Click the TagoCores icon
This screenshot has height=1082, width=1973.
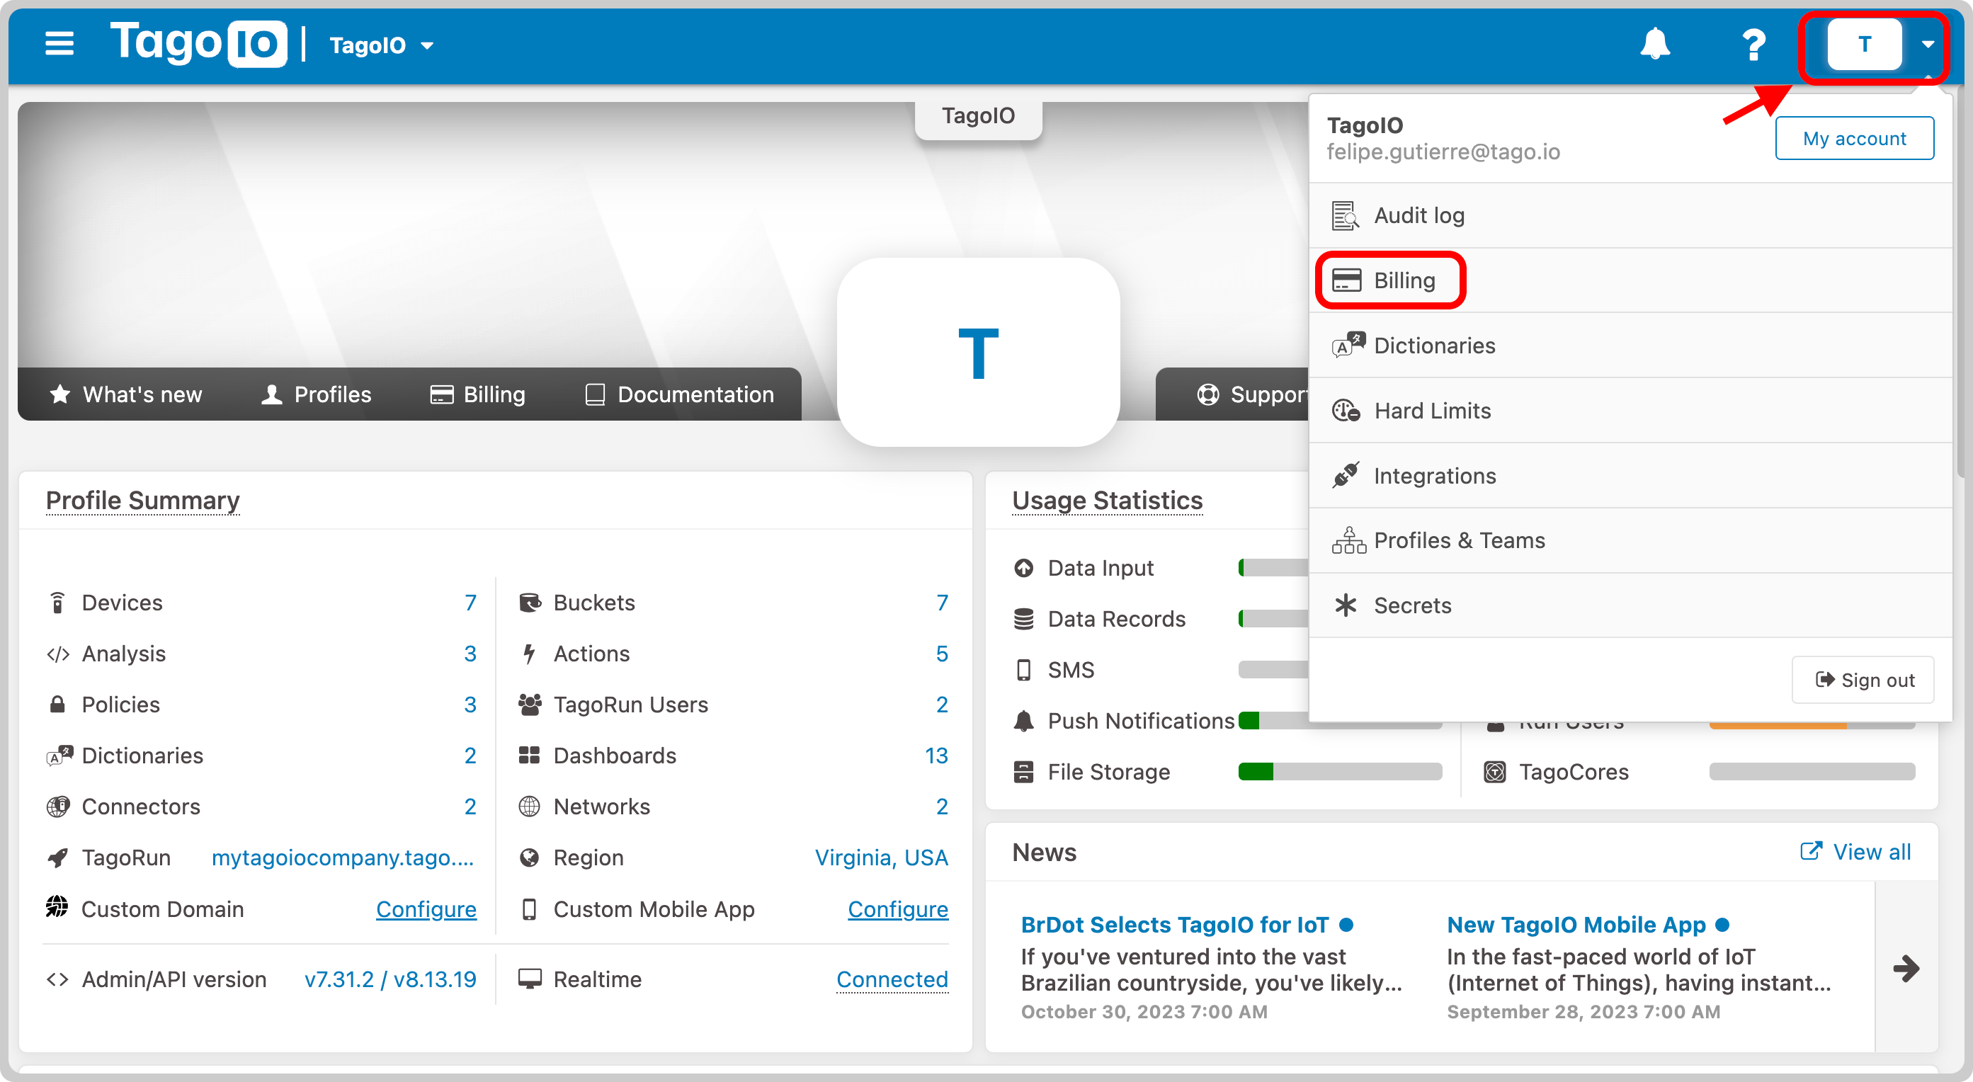(1494, 772)
